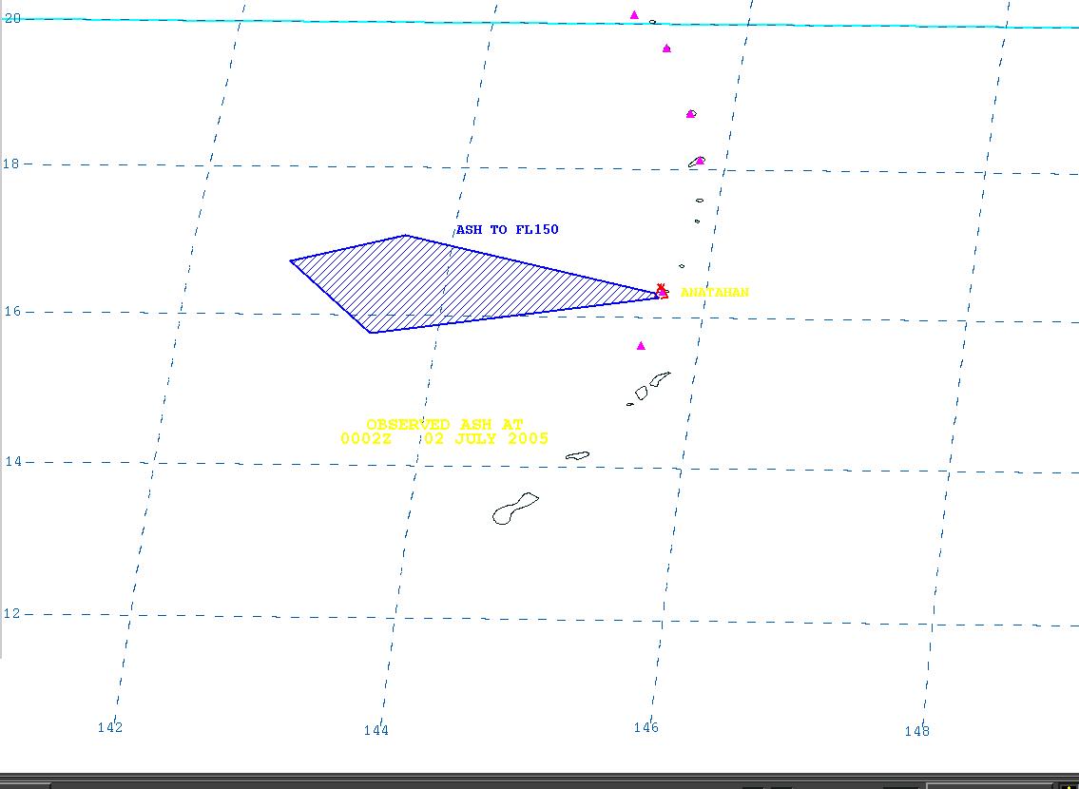Click the longitude label '142'

(110, 727)
